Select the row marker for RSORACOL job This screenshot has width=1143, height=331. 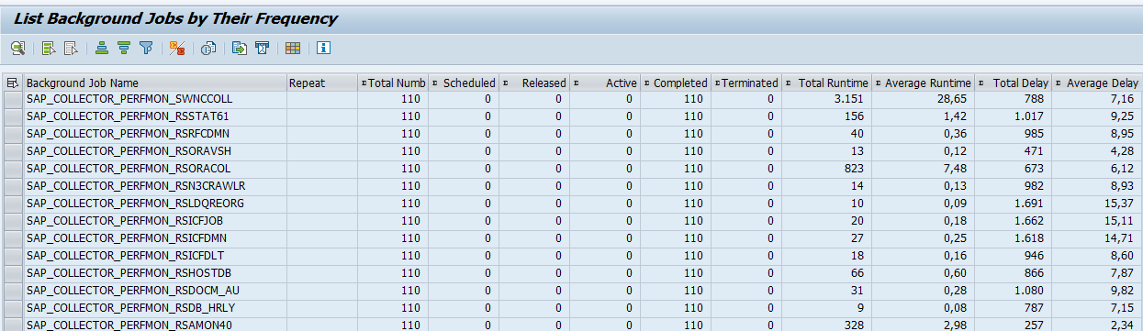pyautogui.click(x=13, y=169)
